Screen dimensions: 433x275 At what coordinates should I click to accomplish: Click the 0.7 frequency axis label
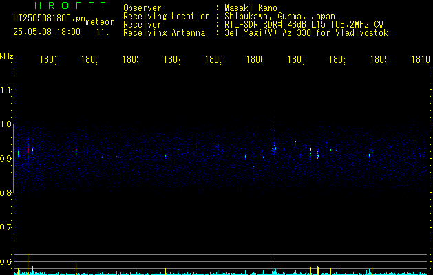point(6,228)
